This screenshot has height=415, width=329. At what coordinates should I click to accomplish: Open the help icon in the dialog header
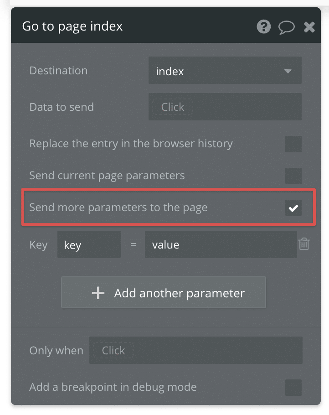263,27
